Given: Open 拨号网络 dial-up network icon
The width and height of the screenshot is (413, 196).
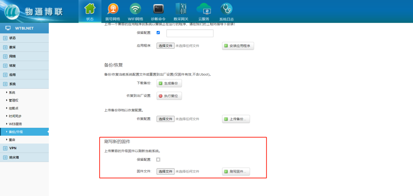Looking at the screenshot, I should [113, 9].
